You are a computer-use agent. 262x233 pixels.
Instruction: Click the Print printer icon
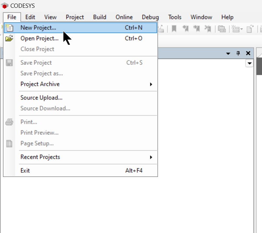click(x=9, y=122)
